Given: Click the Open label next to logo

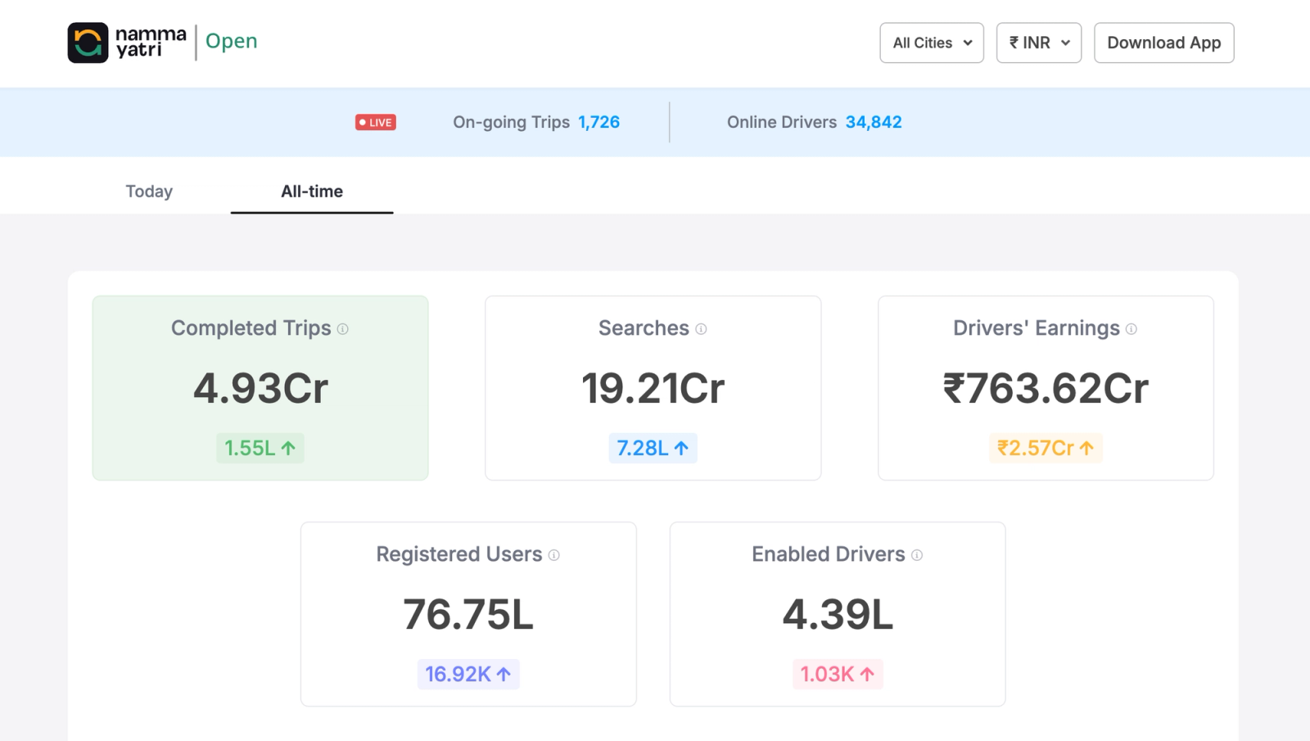Looking at the screenshot, I should (x=232, y=41).
